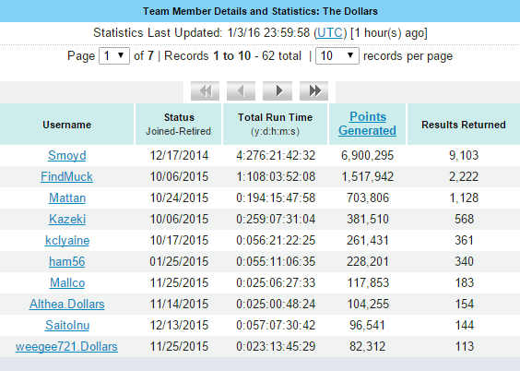The width and height of the screenshot is (520, 371).
Task: Open Smoyd's member profile
Action: click(67, 155)
